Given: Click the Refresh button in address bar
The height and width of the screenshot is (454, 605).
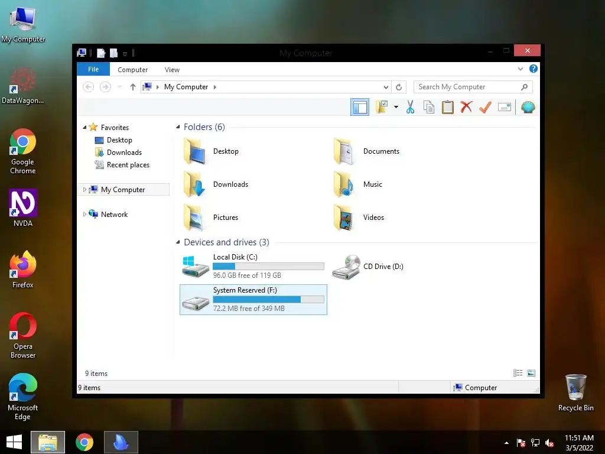Looking at the screenshot, I should pyautogui.click(x=399, y=87).
